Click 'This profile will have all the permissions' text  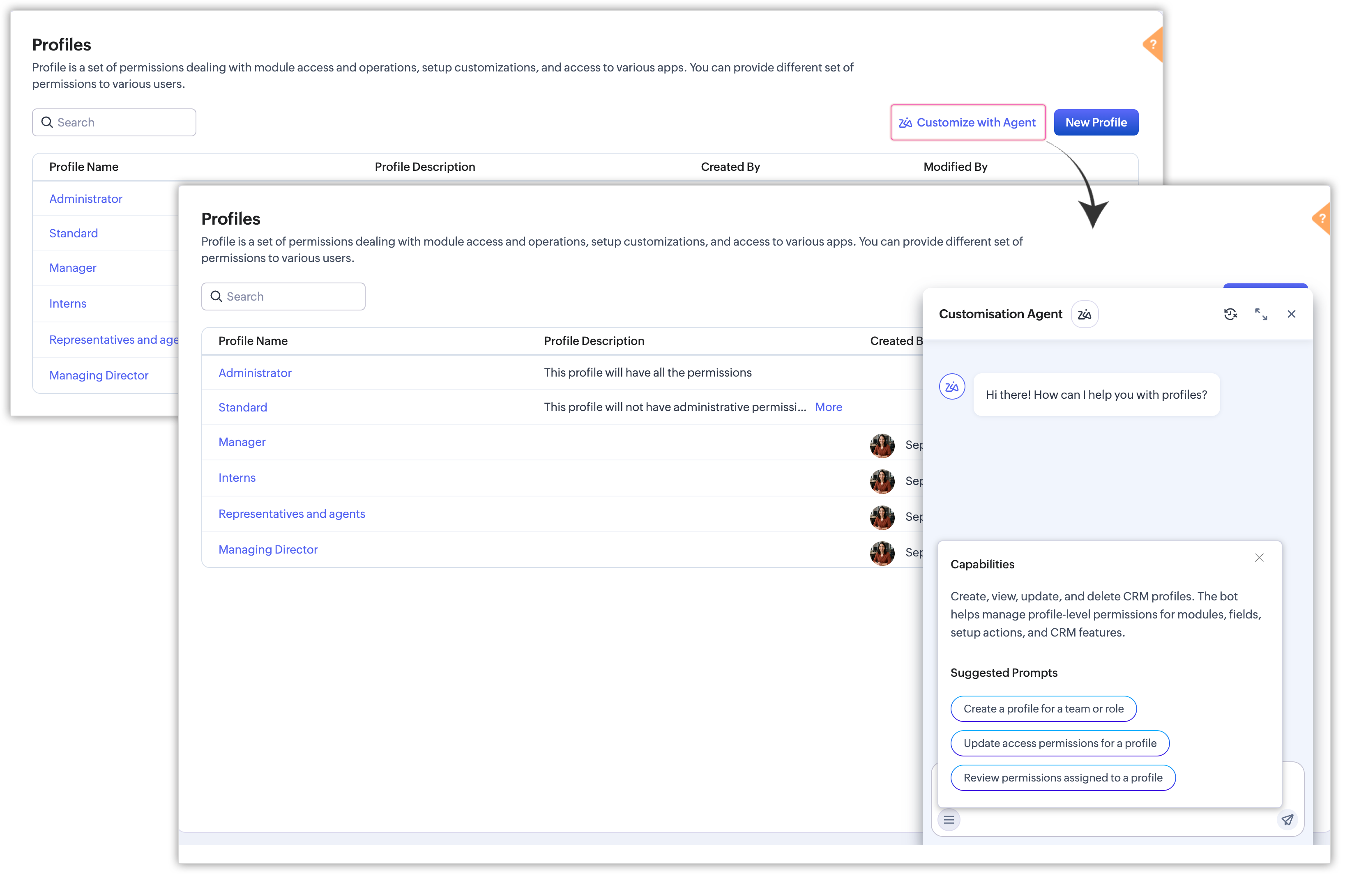click(647, 372)
